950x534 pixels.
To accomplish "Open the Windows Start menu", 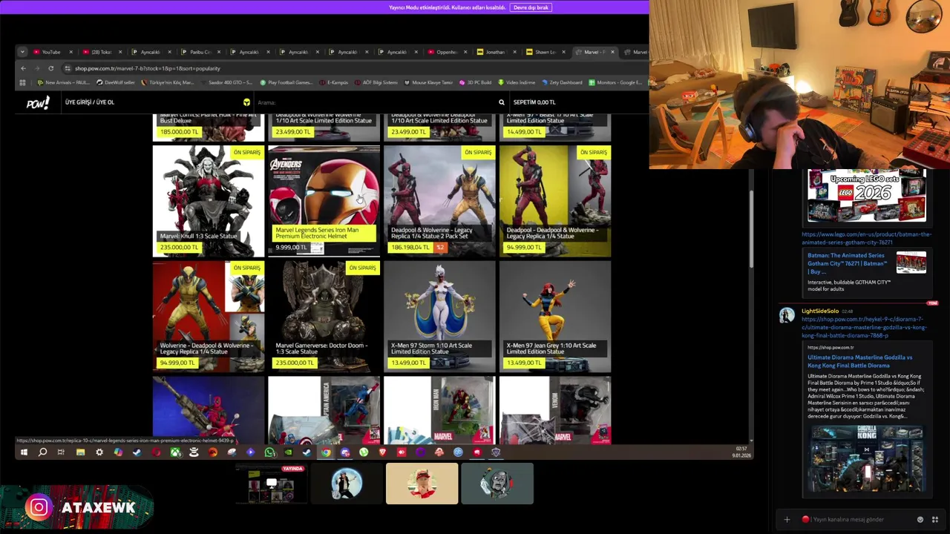I will 24,452.
